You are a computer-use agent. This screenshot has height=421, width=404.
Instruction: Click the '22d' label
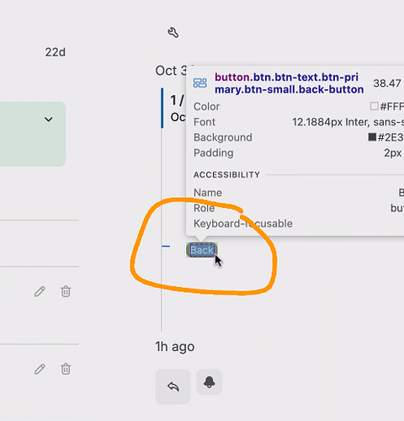(x=56, y=52)
